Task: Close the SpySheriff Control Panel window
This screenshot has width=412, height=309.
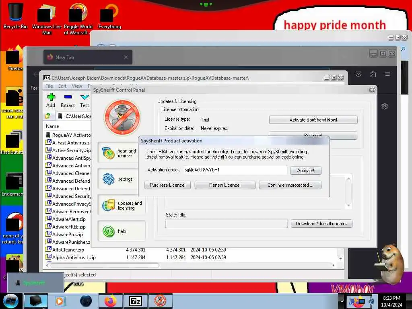Action: coord(372,90)
